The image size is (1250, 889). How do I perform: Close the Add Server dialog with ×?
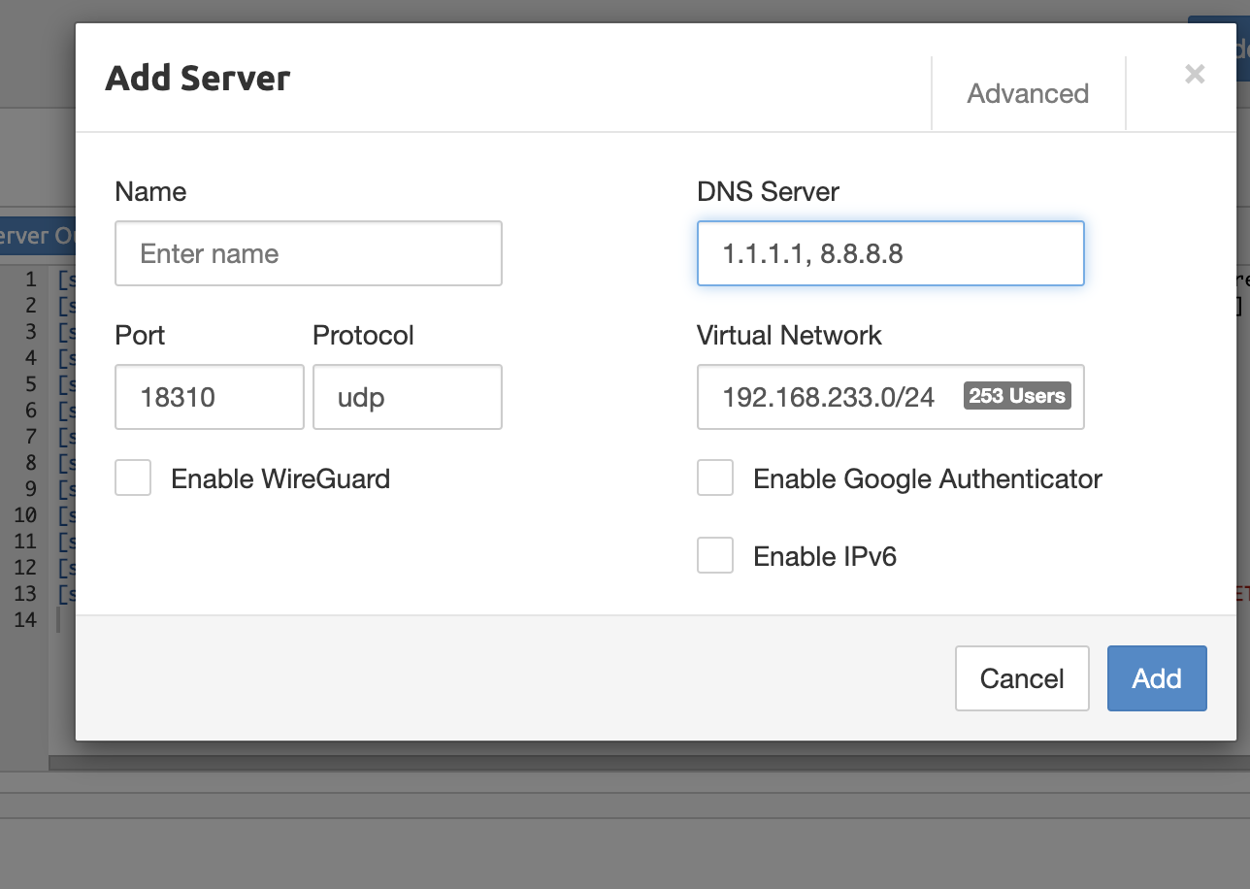coord(1195,74)
